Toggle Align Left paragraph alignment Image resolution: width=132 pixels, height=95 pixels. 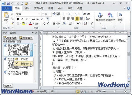point(64,18)
